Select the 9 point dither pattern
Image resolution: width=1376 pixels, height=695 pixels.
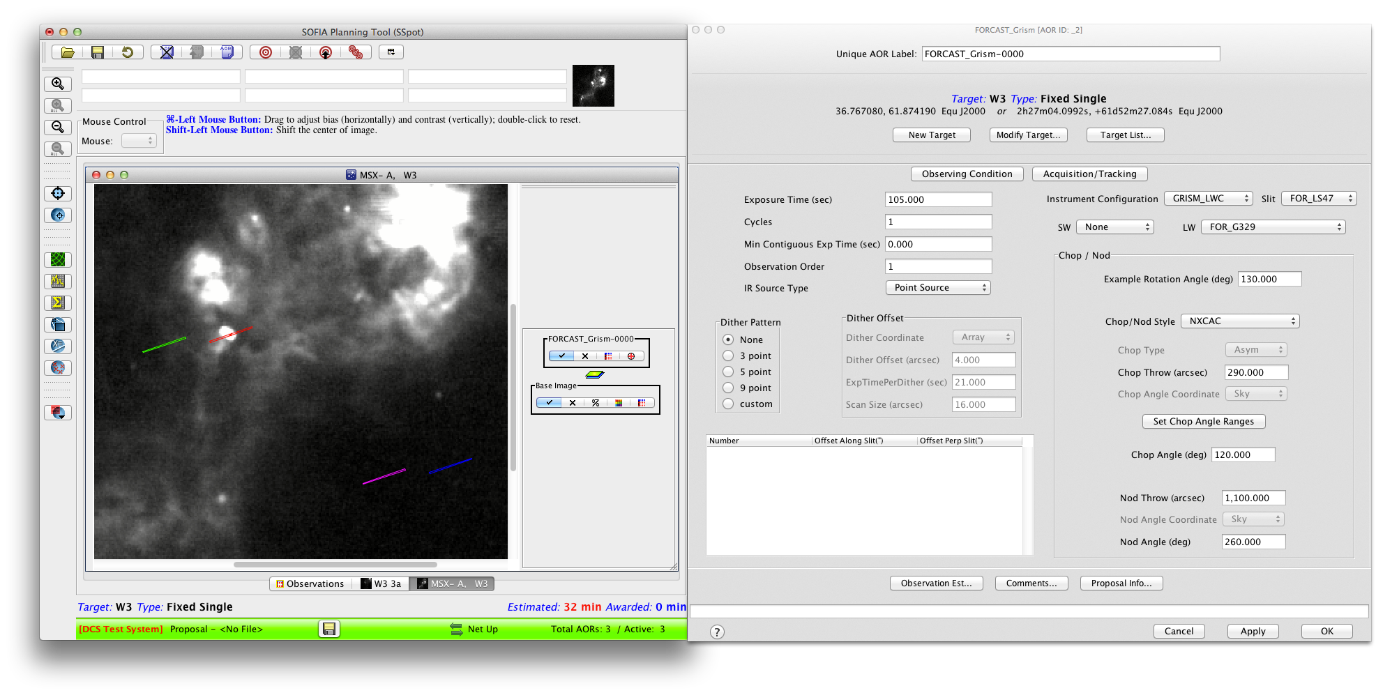click(x=728, y=388)
